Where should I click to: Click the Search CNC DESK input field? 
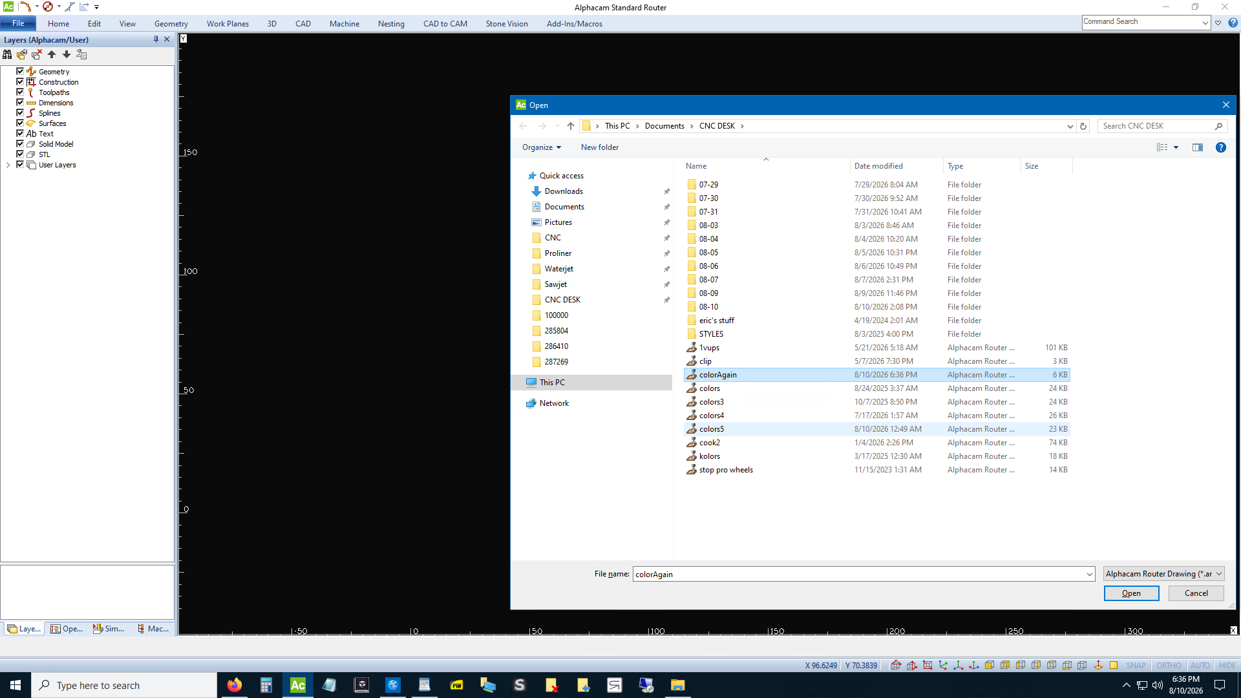click(x=1157, y=126)
